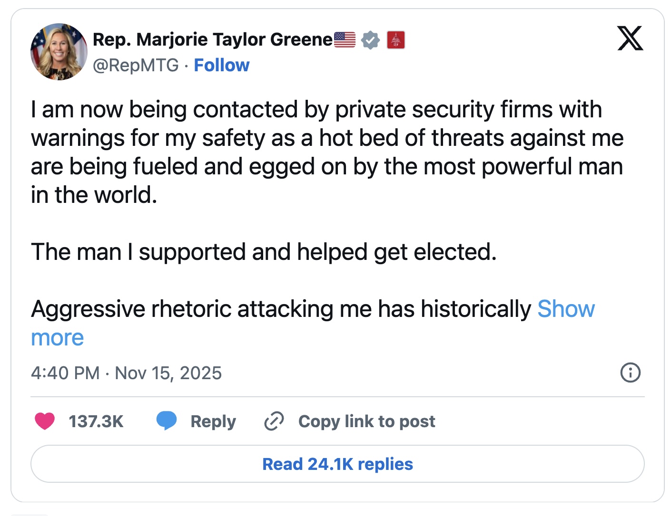Click the Rep. Marjorie Taylor Greene display name

(x=212, y=40)
